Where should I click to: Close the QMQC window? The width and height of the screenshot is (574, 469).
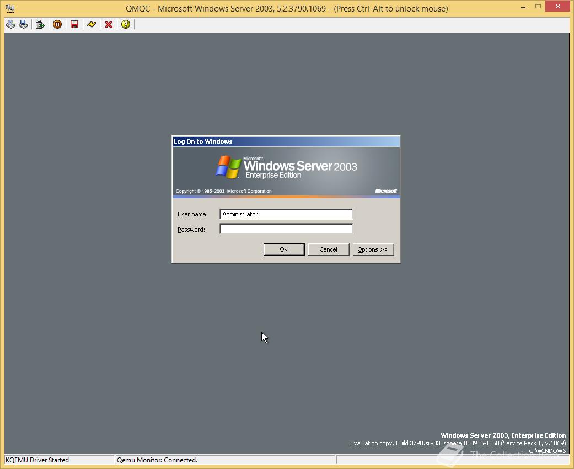(x=558, y=6)
